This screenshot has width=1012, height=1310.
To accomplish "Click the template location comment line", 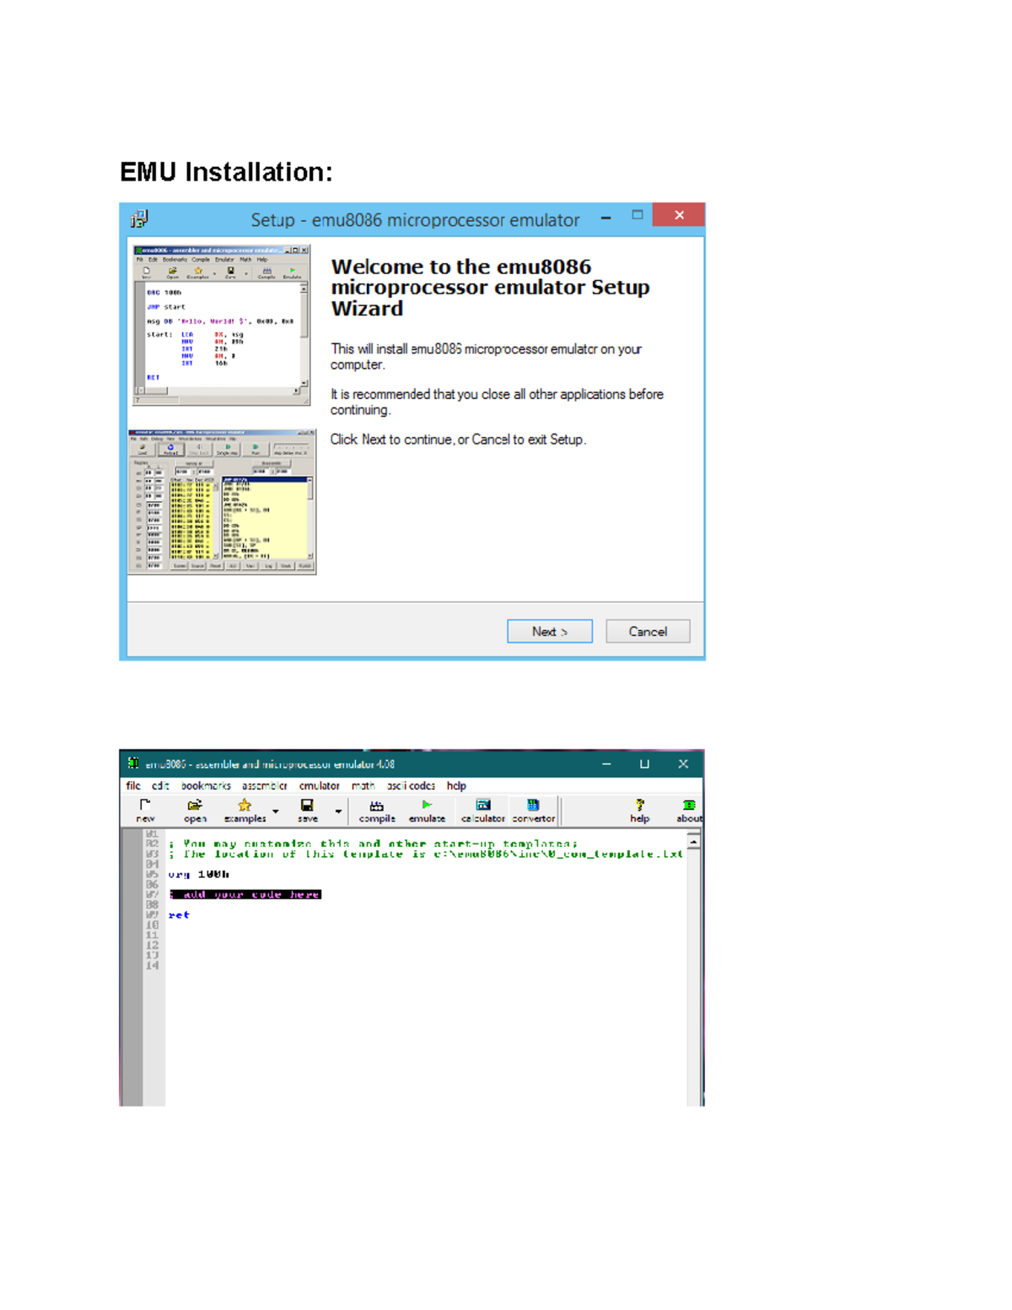I will (x=426, y=854).
